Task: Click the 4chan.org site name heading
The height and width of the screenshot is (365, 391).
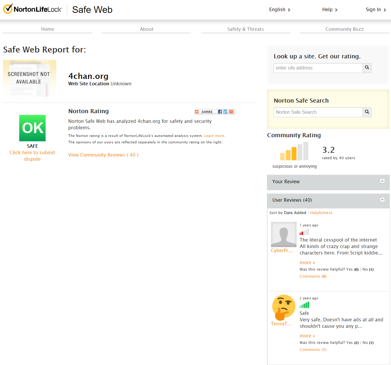Action: (x=88, y=76)
